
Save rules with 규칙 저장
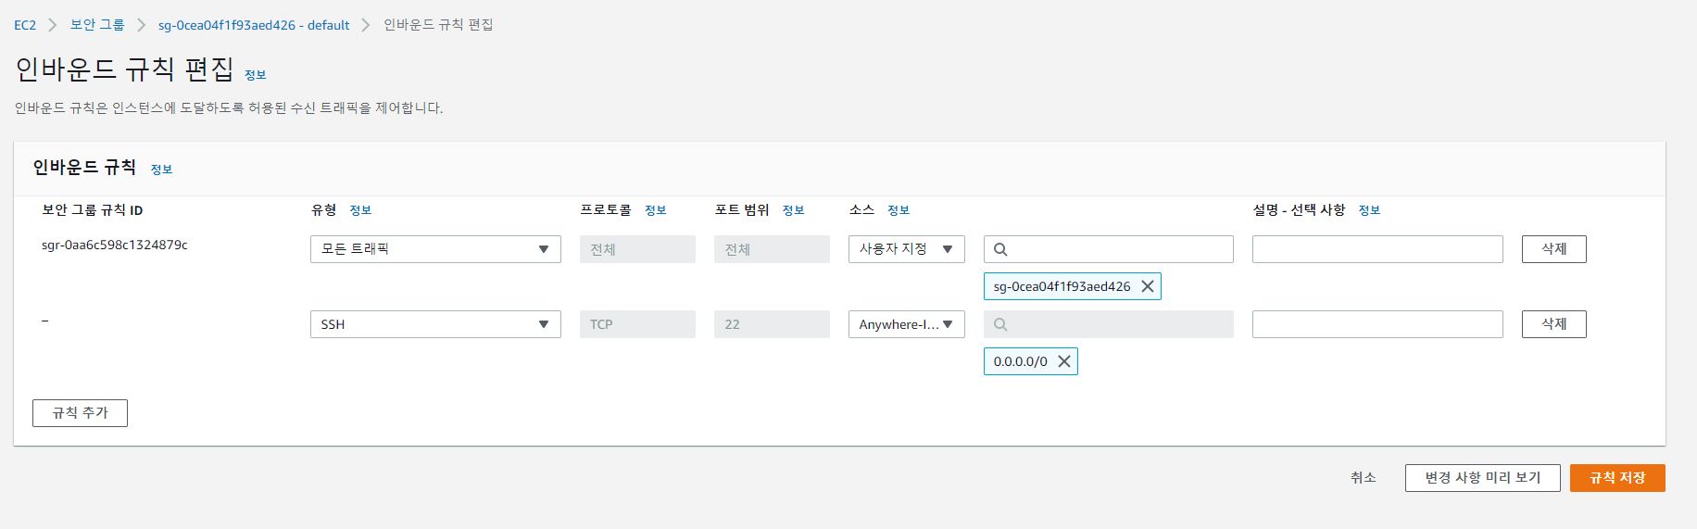(x=1617, y=478)
